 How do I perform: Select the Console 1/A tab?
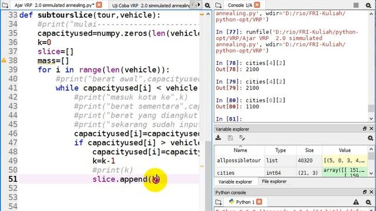click(240, 5)
